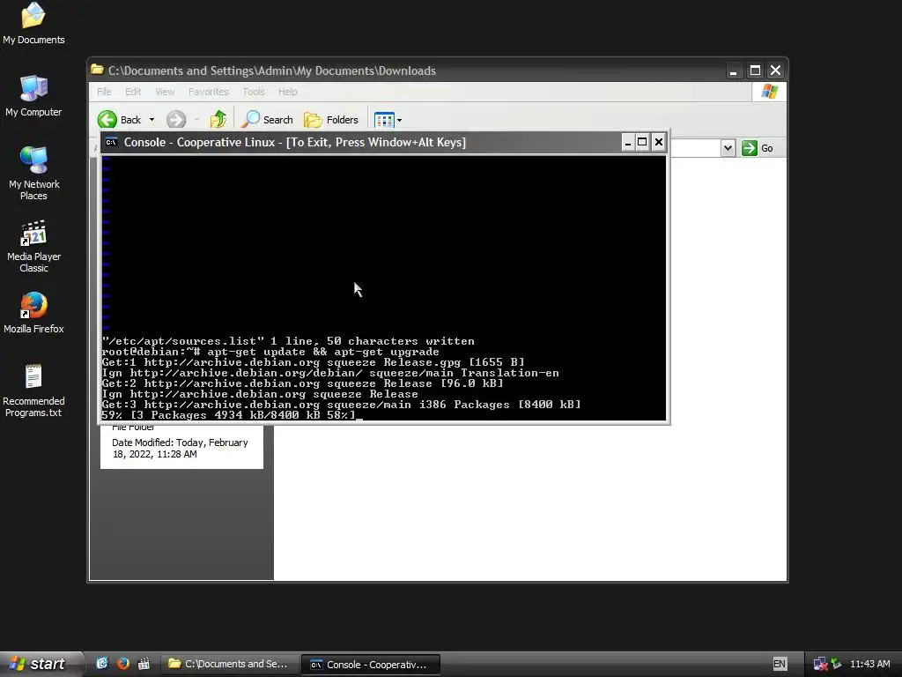Launch Media Player Classic from Quick Launch

(144, 664)
